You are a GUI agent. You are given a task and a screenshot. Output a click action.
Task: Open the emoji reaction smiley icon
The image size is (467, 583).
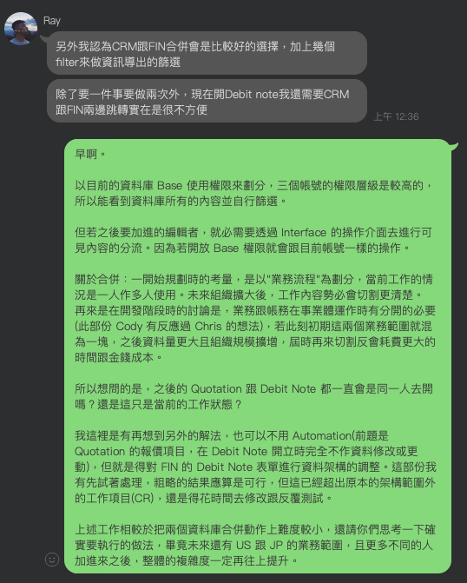click(52, 560)
